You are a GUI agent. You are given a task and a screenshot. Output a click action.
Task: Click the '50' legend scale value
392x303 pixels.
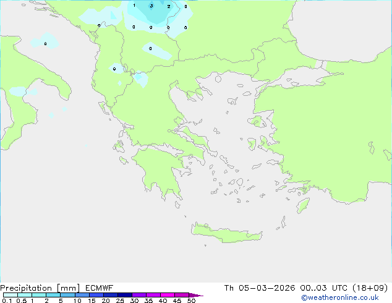coord(192,301)
